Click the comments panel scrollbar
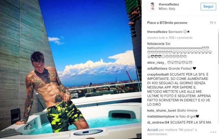The width and height of the screenshot is (219, 139). (218, 47)
